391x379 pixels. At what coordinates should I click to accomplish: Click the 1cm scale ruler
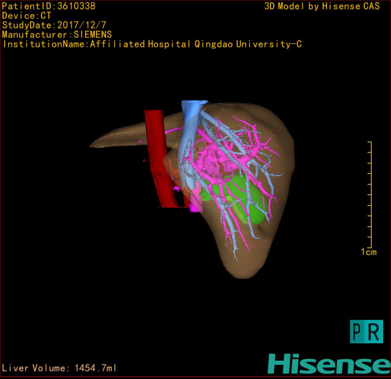click(x=370, y=194)
